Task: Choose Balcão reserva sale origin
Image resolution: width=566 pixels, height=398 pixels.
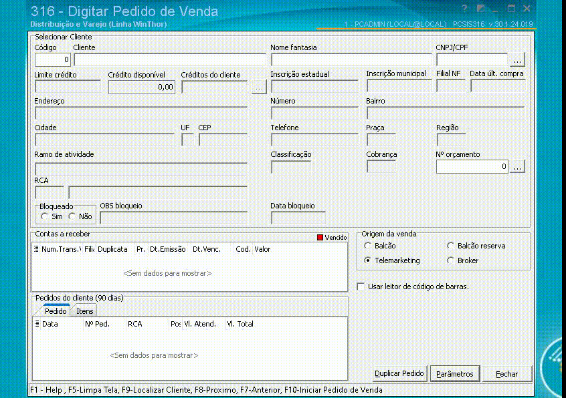Action: pos(450,246)
